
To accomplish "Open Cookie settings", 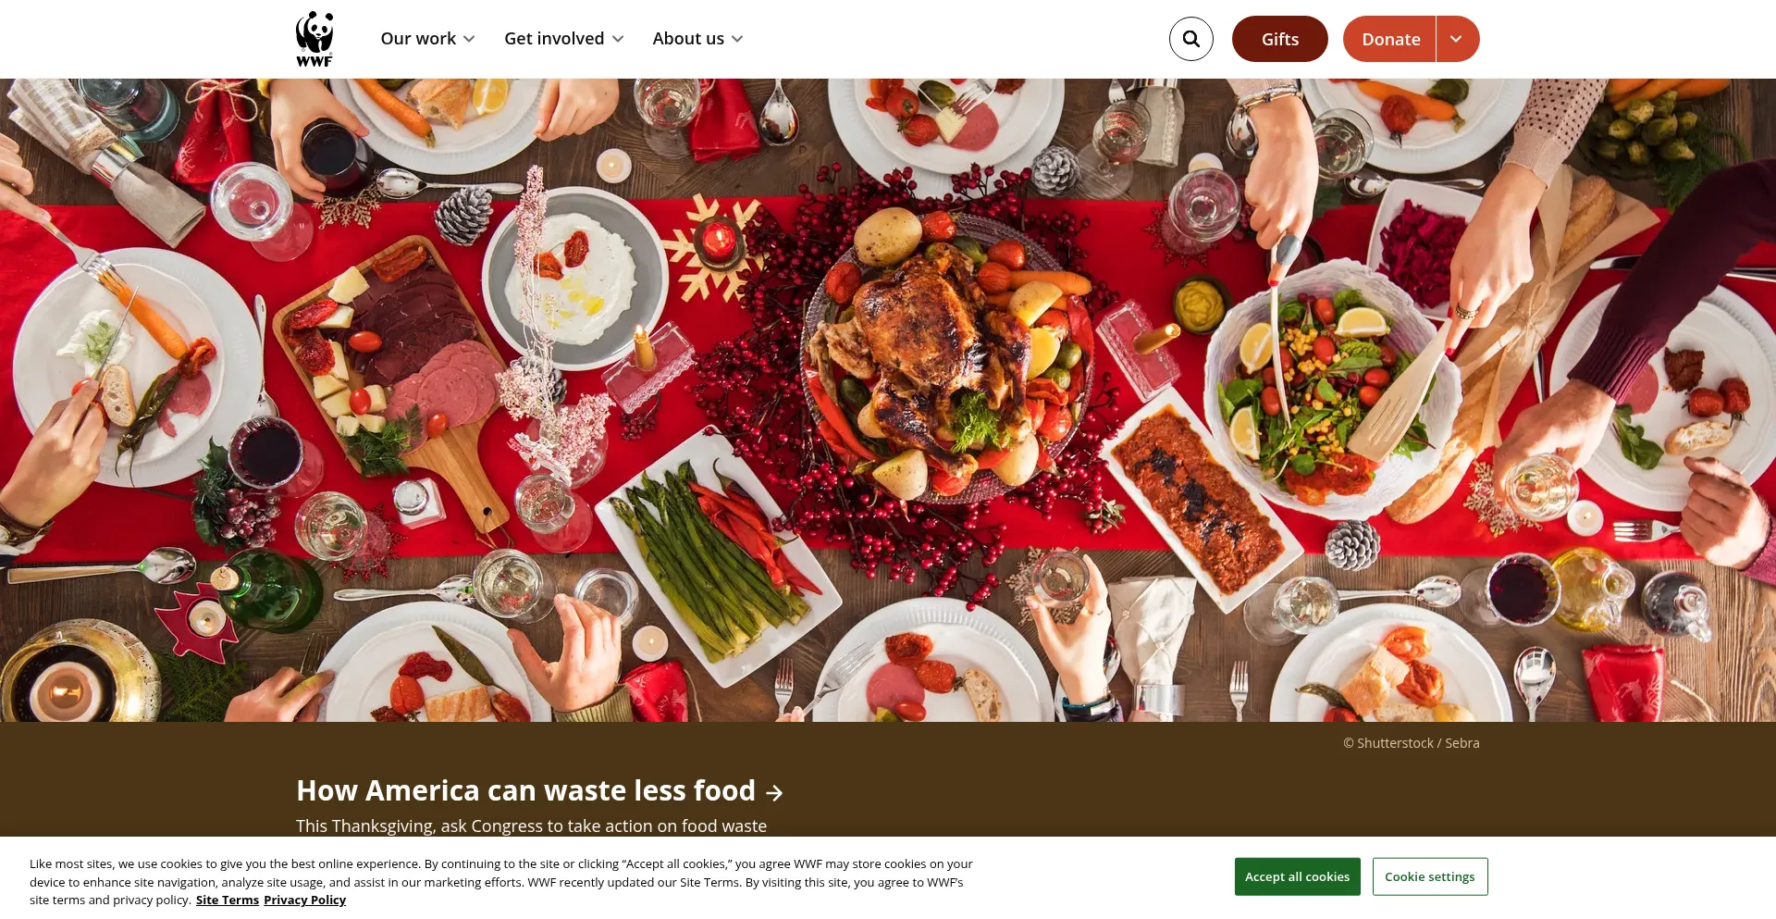I will (x=1430, y=876).
